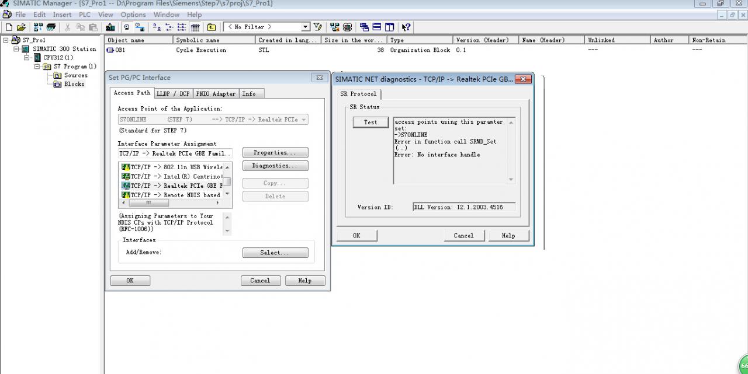Image resolution: width=748 pixels, height=374 pixels.
Task: Click the Symbolic name column header
Action: tap(215, 40)
